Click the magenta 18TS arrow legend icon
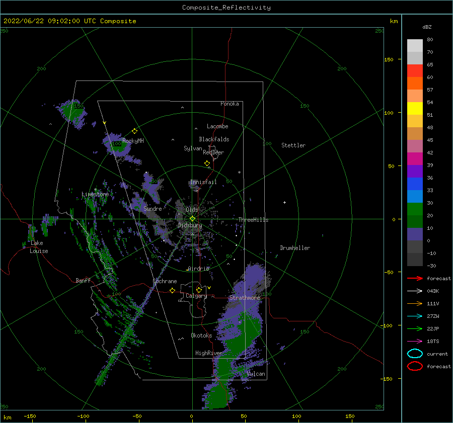This screenshot has height=423, width=453. [415, 342]
